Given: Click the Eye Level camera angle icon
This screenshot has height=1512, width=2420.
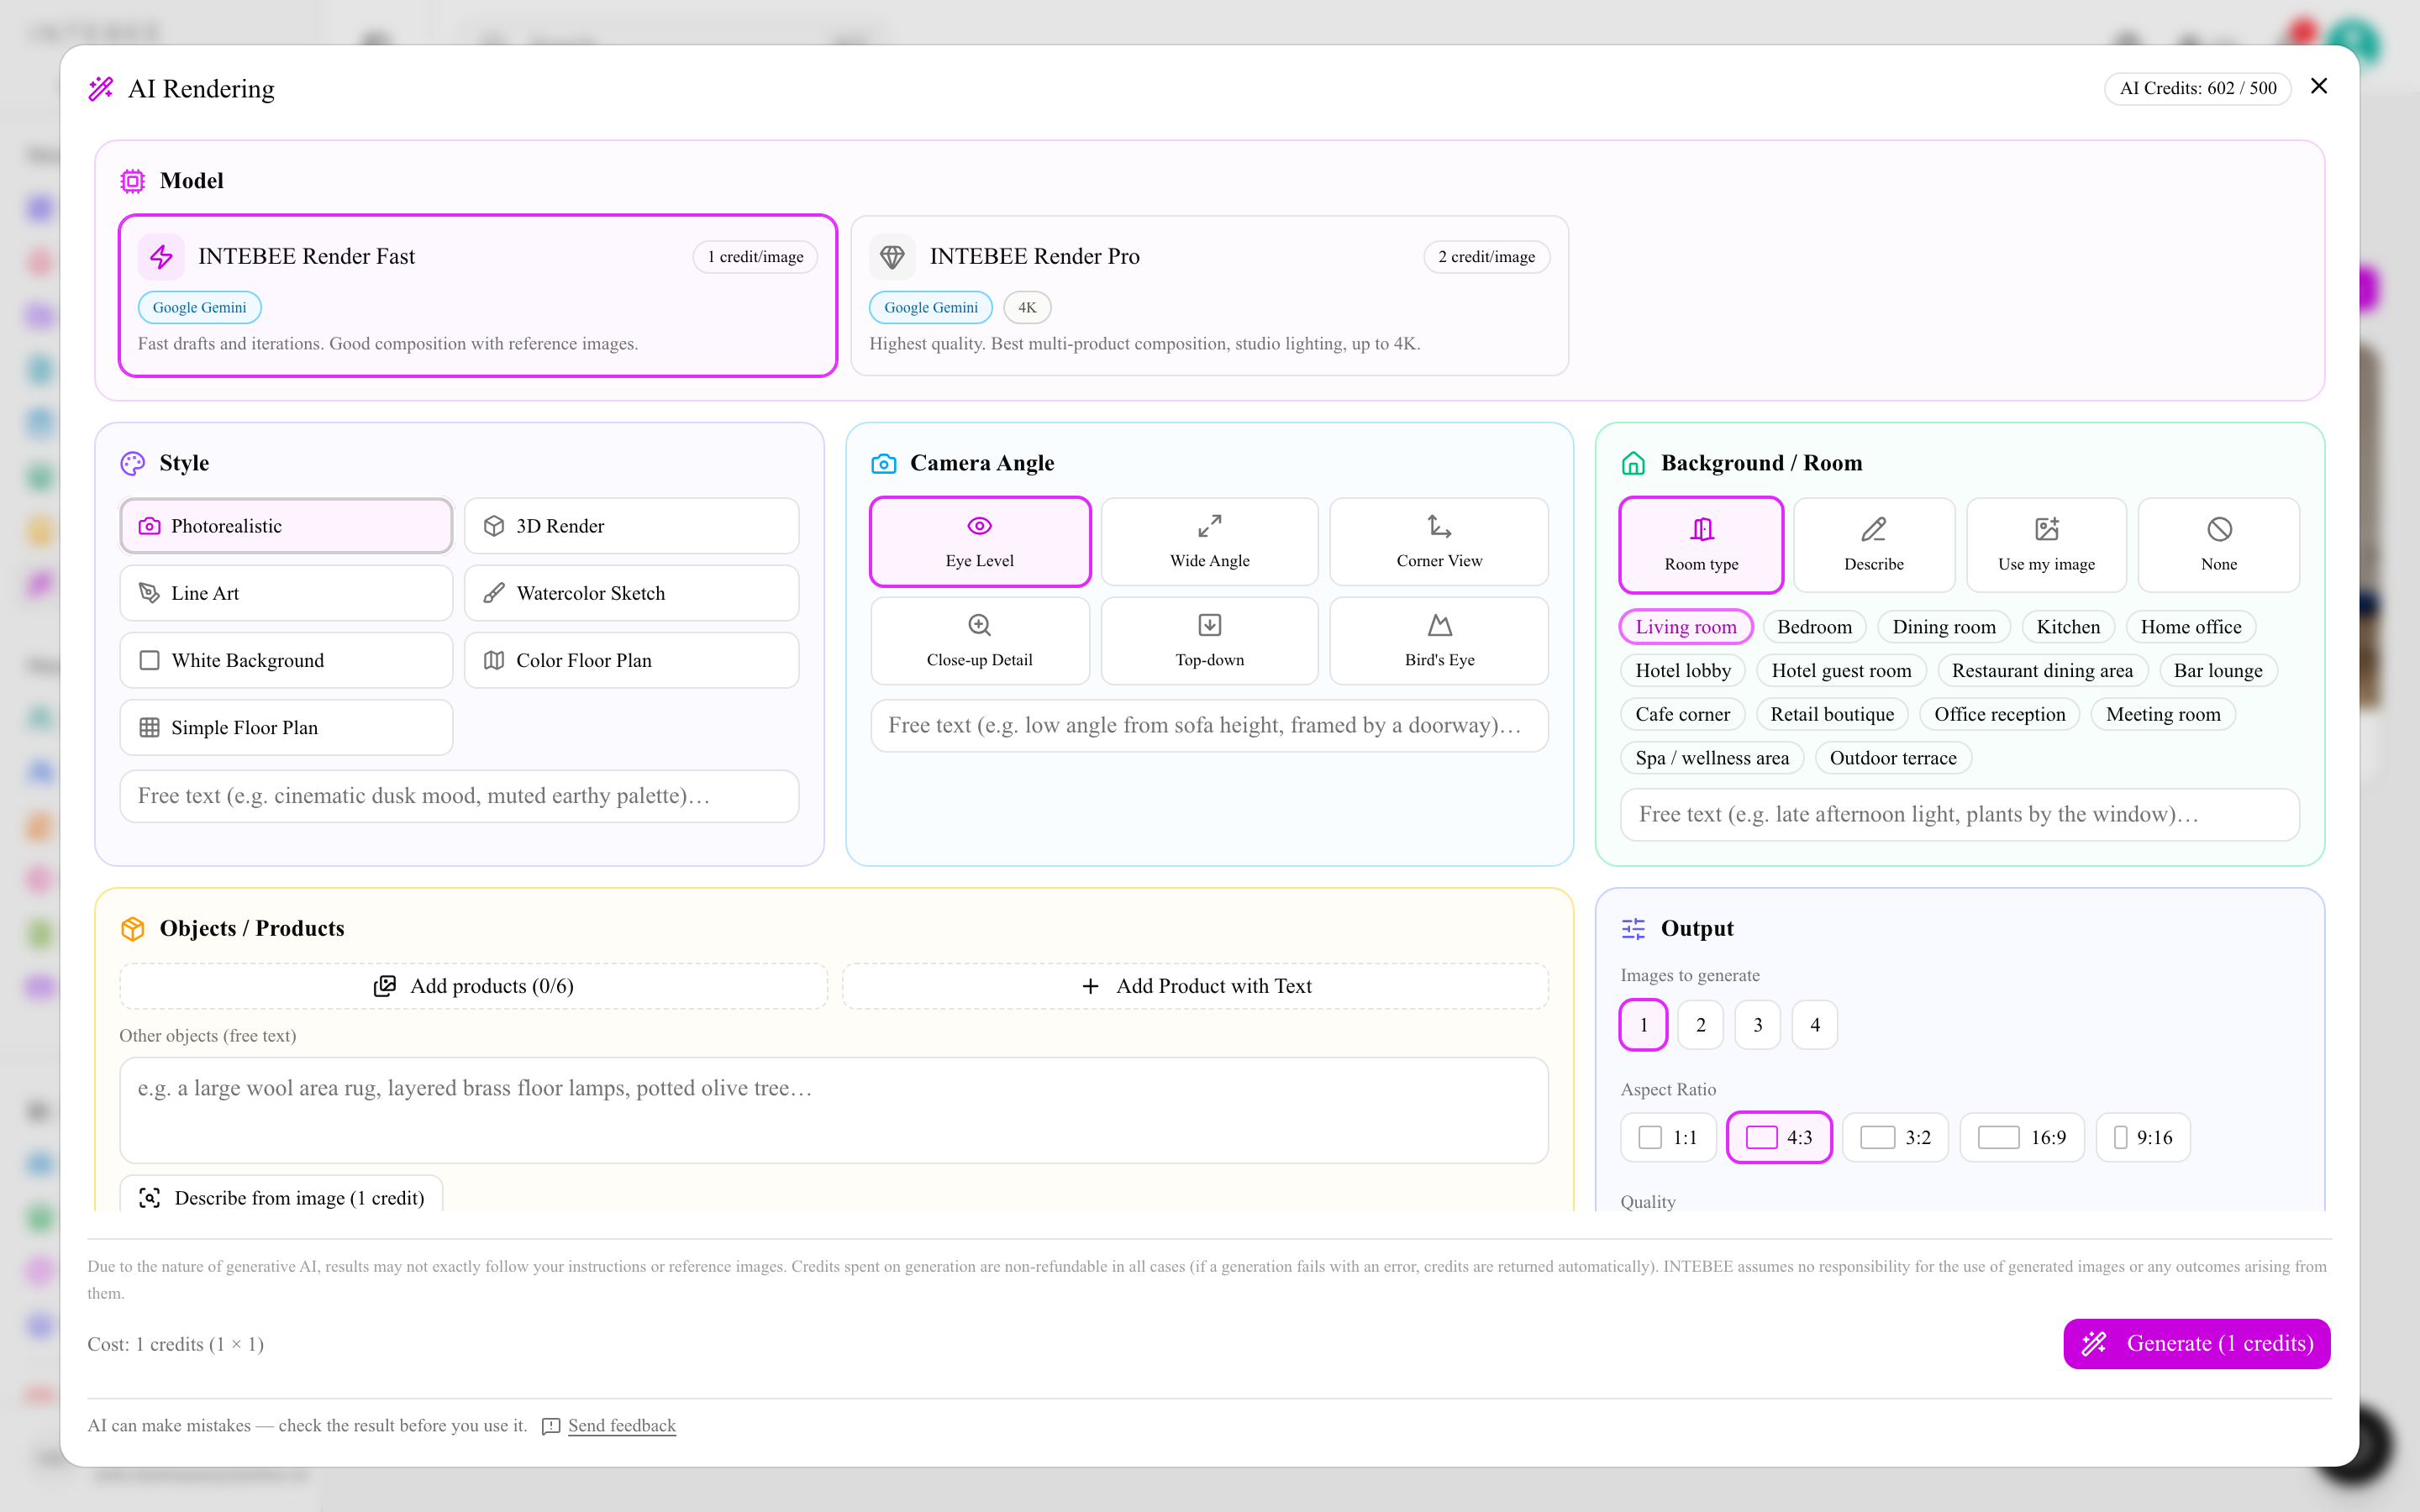Looking at the screenshot, I should [979, 526].
